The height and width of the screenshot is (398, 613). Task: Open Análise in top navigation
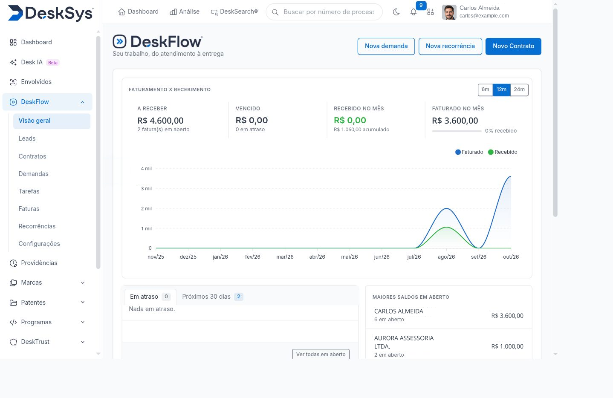point(185,12)
